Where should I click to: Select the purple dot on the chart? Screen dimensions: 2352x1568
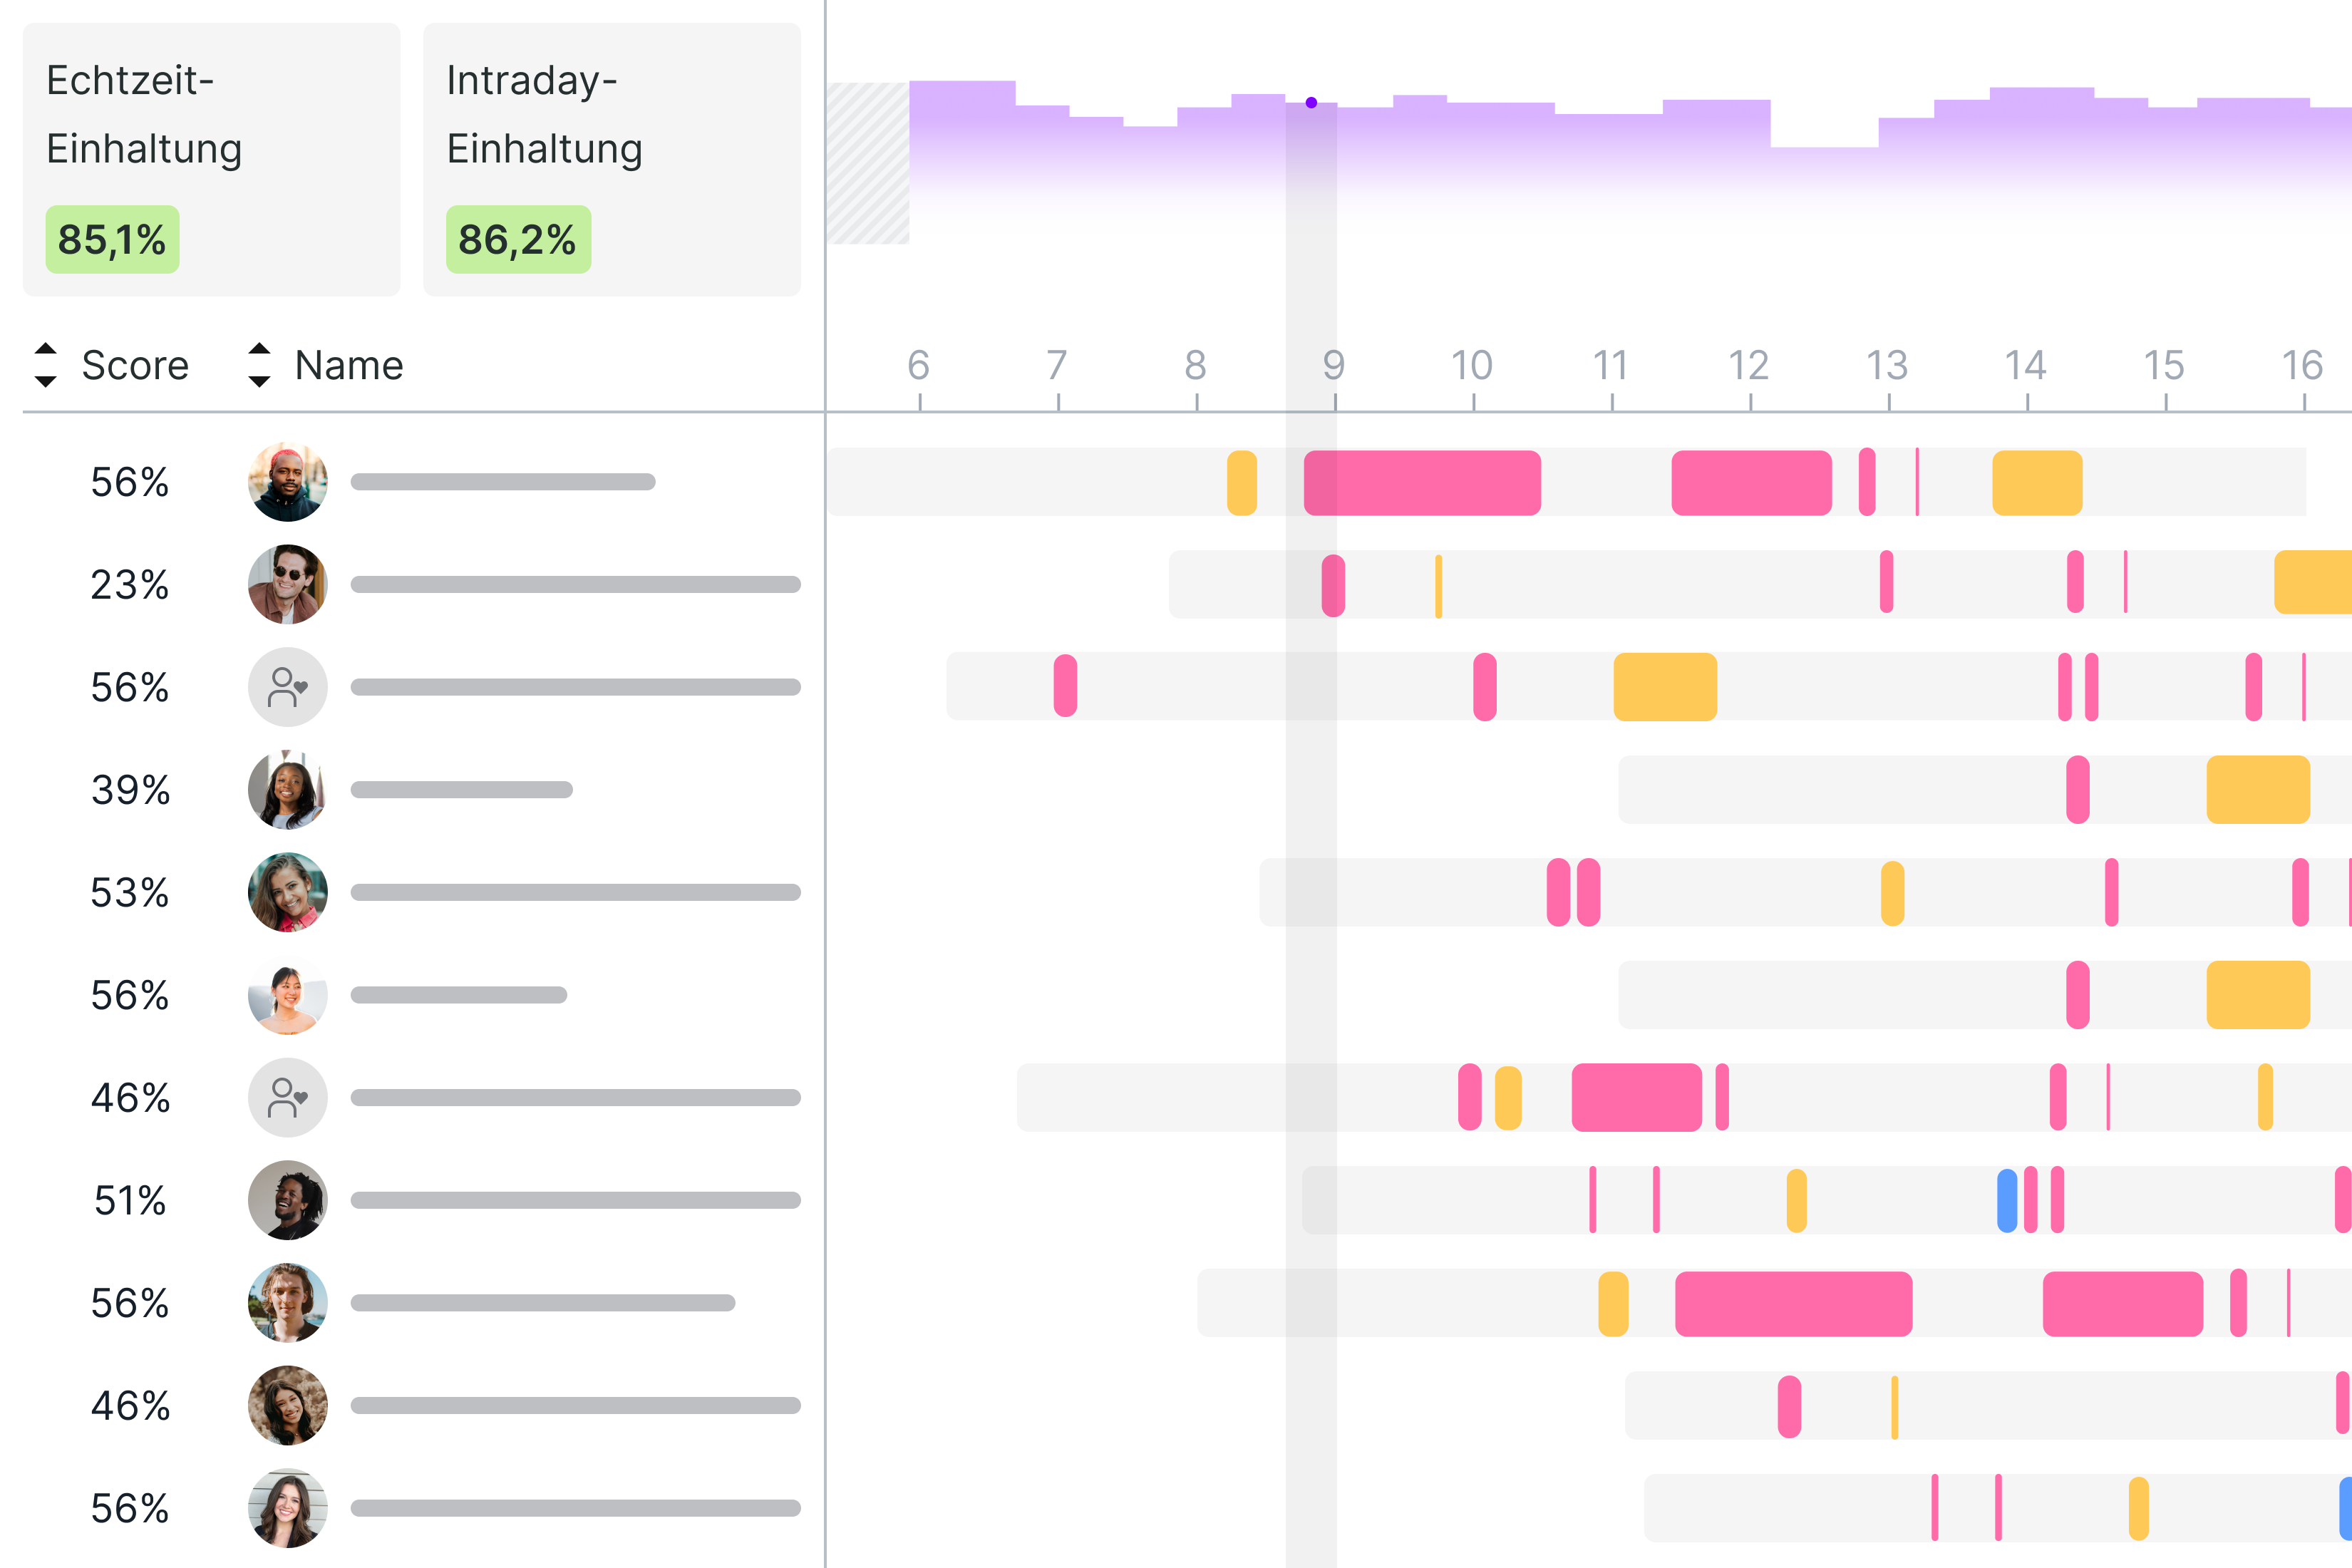[x=1311, y=103]
